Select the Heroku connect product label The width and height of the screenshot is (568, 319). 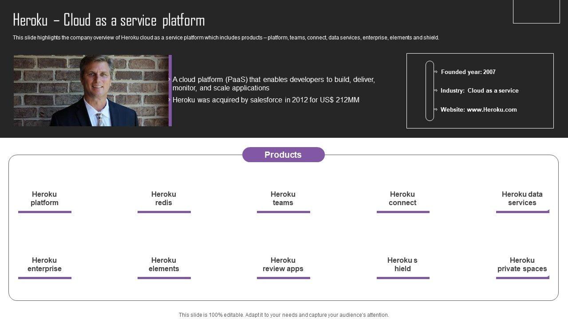pos(402,198)
